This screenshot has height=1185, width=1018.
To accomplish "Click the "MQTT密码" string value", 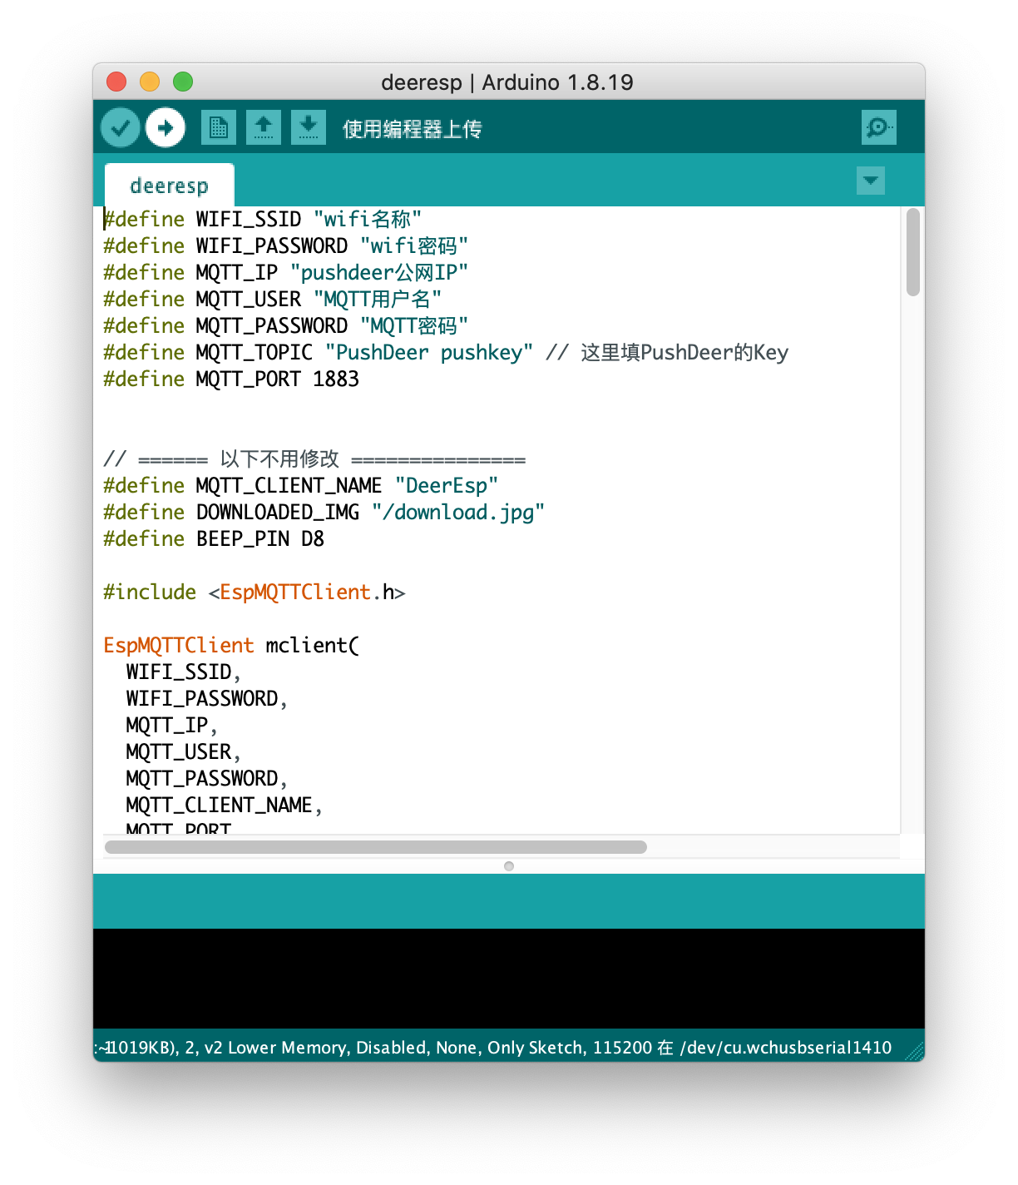I will pos(414,325).
